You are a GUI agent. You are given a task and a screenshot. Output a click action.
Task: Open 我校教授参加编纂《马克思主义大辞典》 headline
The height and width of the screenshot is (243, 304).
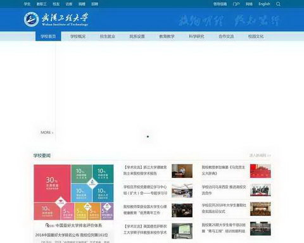[224, 170]
